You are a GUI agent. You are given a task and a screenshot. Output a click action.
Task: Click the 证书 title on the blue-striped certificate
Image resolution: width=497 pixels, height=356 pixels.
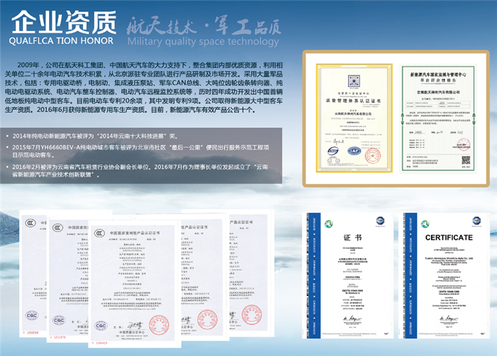353,238
